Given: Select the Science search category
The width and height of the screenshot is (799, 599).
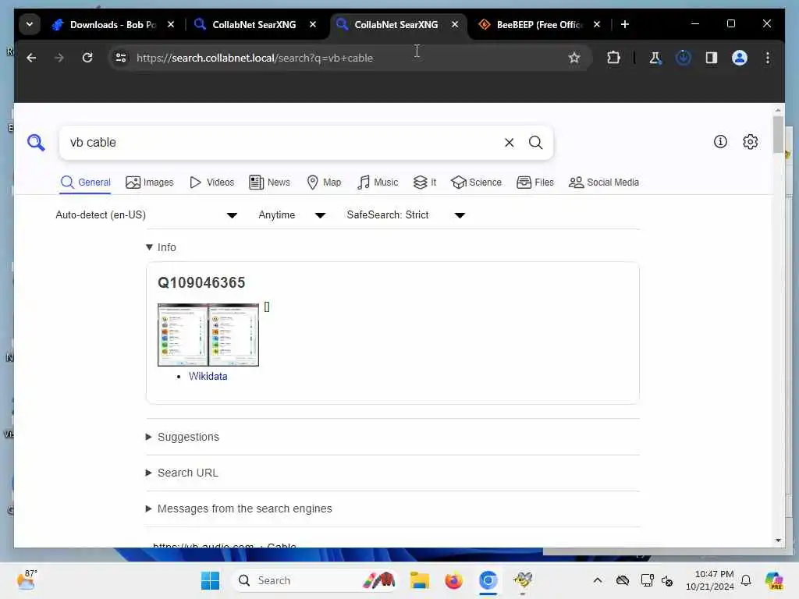Looking at the screenshot, I should pyautogui.click(x=476, y=183).
